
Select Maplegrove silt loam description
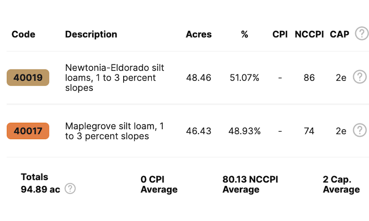point(115,131)
